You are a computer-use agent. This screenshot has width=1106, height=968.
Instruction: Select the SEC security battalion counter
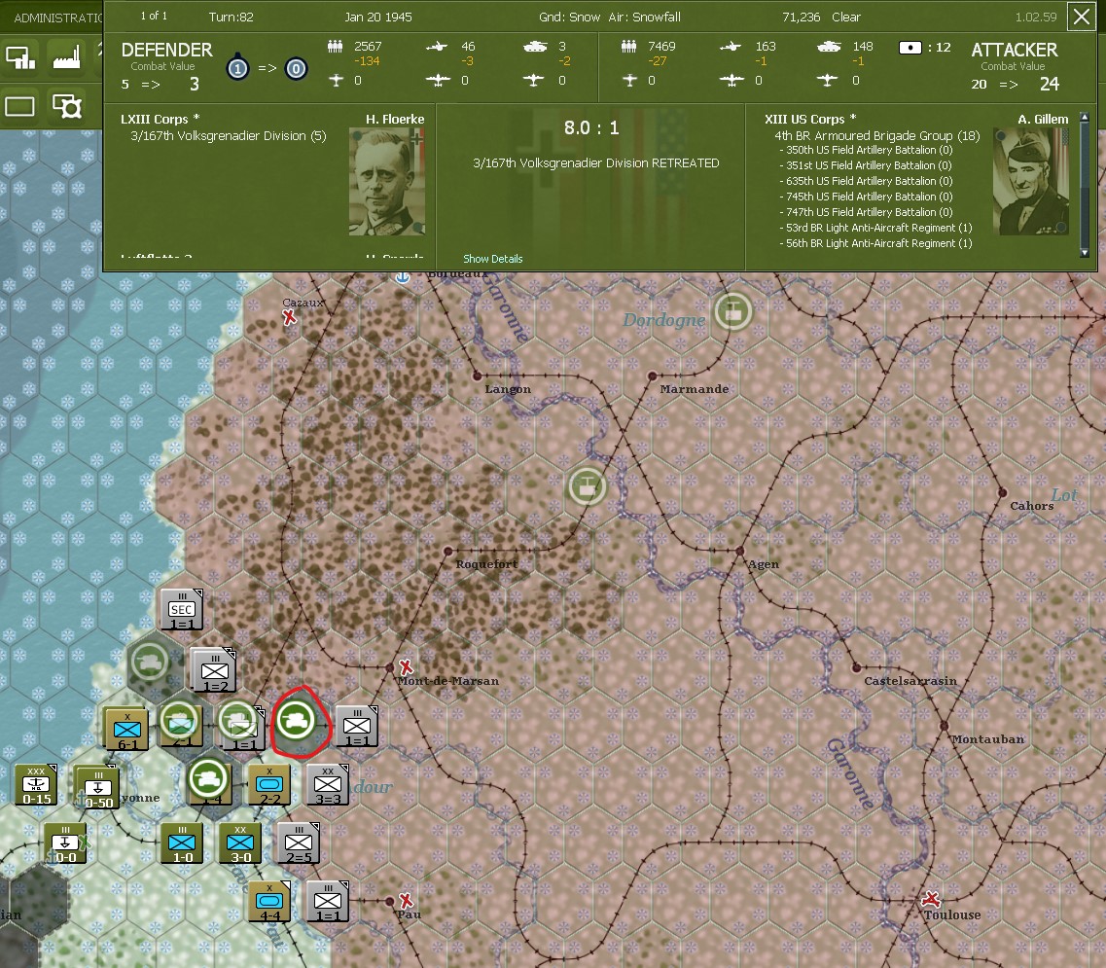pos(181,609)
